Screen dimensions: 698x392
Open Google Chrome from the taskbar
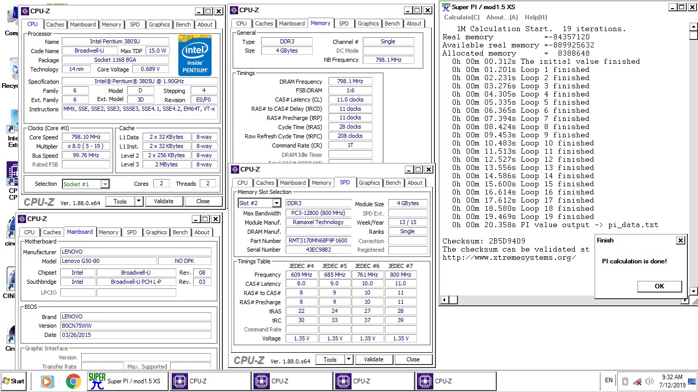[74, 381]
